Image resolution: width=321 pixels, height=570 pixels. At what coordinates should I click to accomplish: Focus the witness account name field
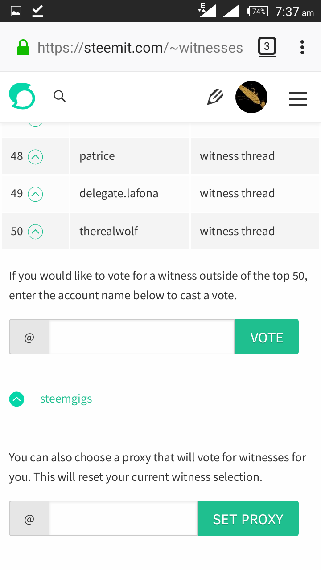(142, 337)
